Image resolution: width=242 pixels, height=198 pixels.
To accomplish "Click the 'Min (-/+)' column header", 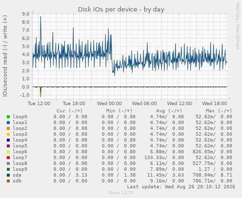I will [119, 111].
